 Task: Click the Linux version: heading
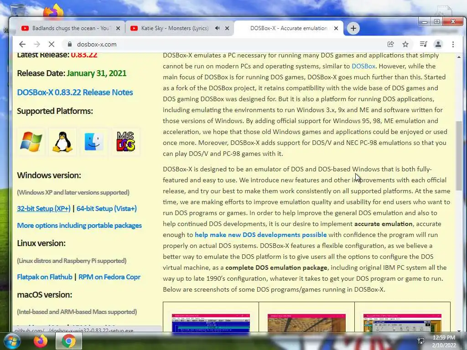(x=42, y=243)
